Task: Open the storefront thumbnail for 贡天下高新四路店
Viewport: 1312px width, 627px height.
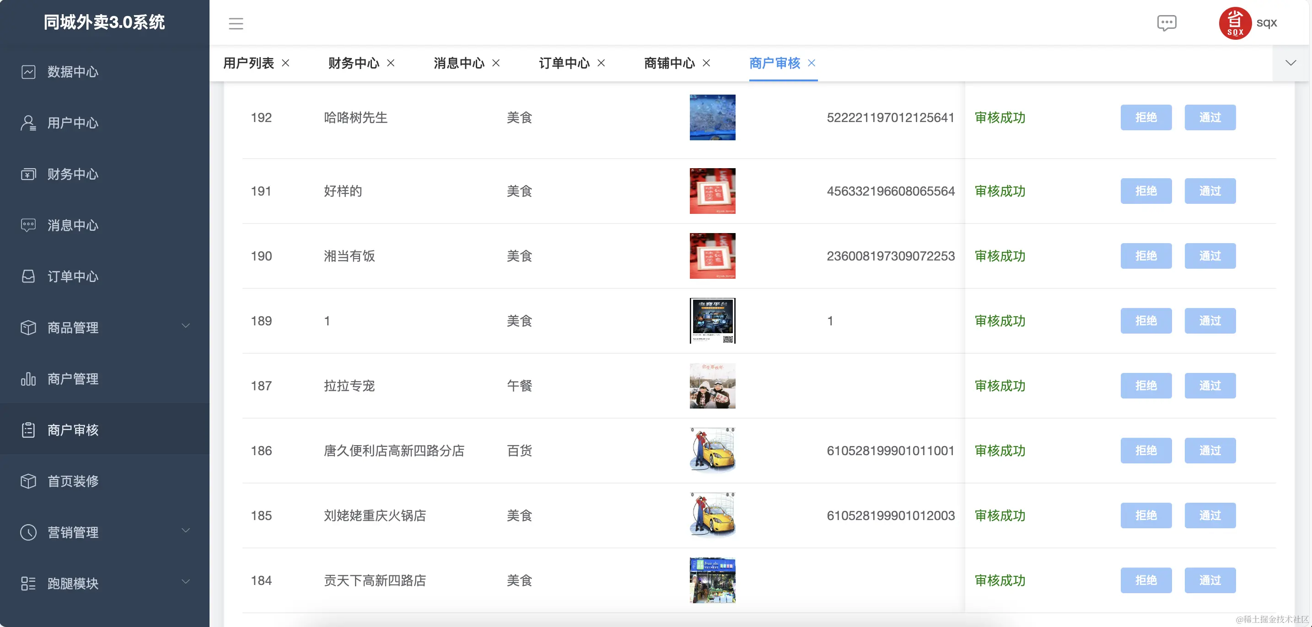Action: (x=713, y=581)
